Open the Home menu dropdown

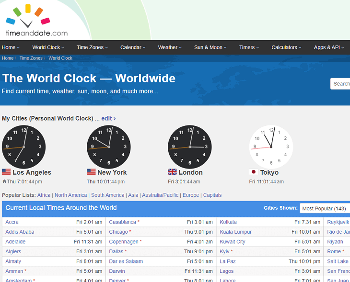pyautogui.click(x=11, y=47)
